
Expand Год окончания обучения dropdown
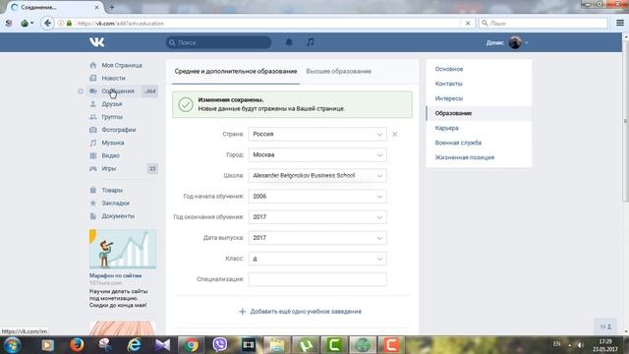click(x=317, y=217)
